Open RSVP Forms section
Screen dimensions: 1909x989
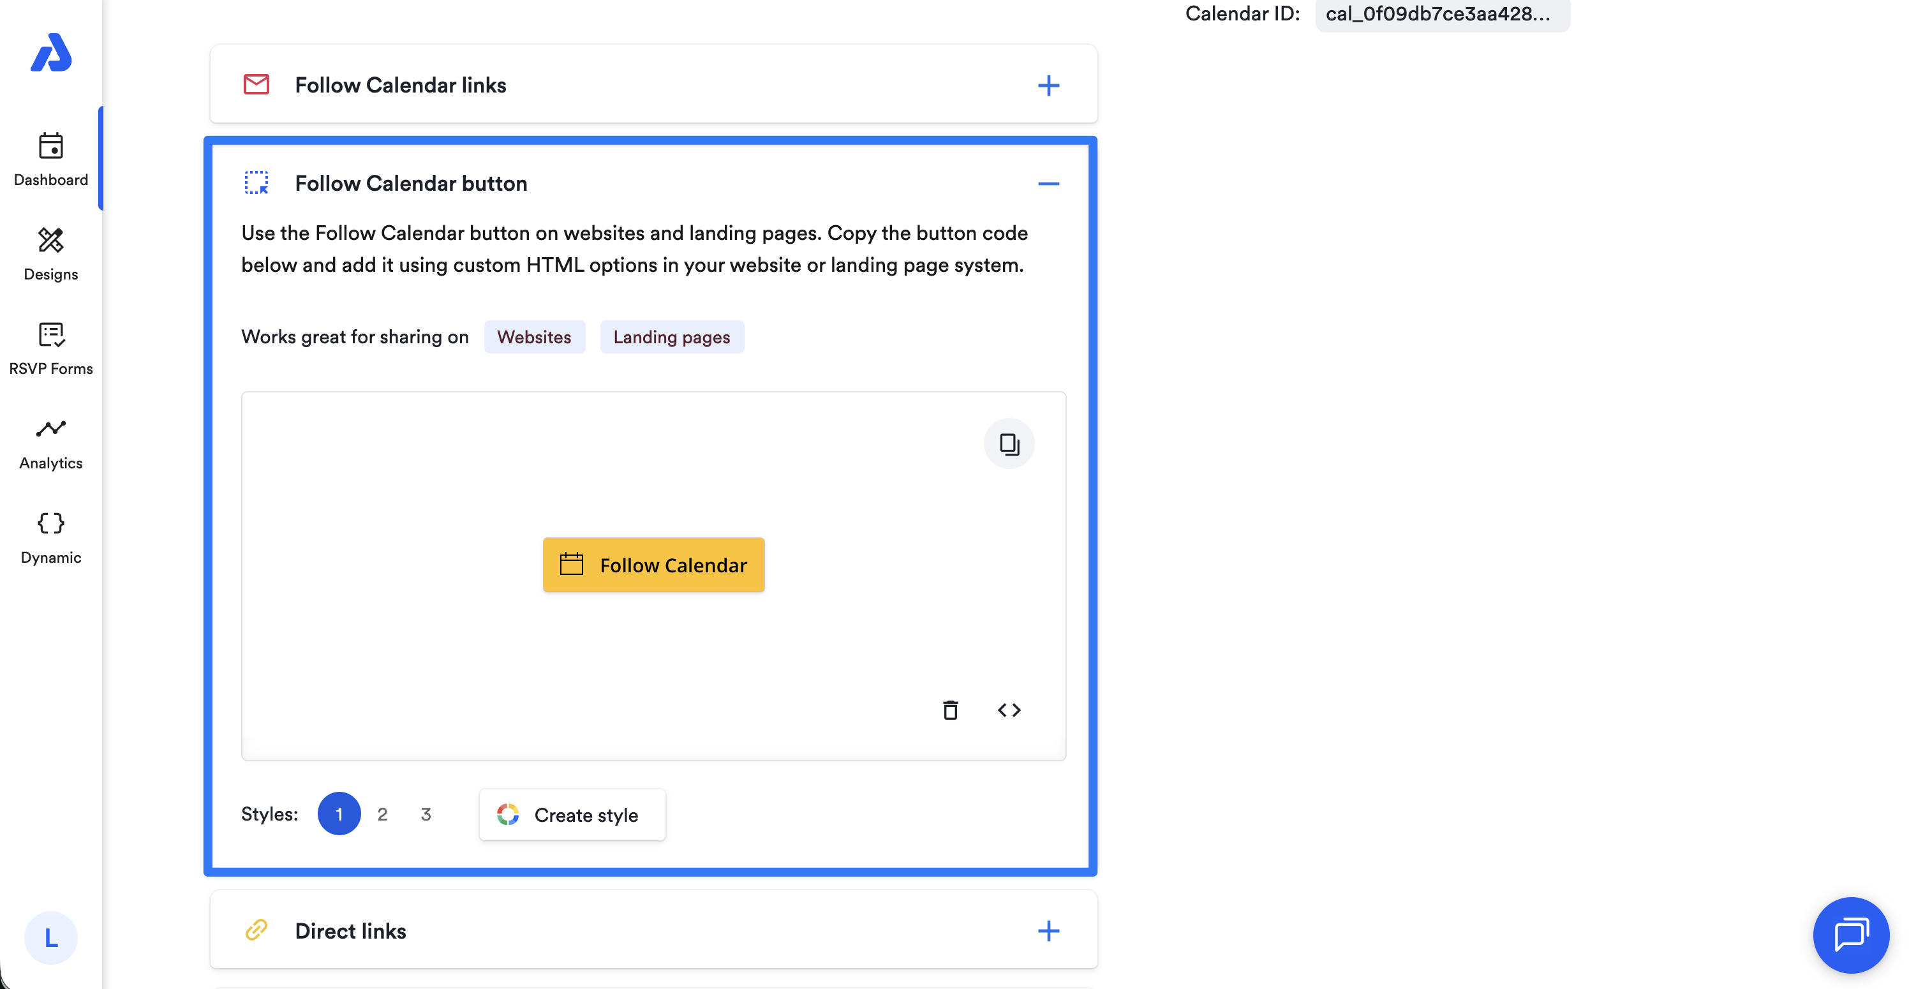pyautogui.click(x=50, y=348)
